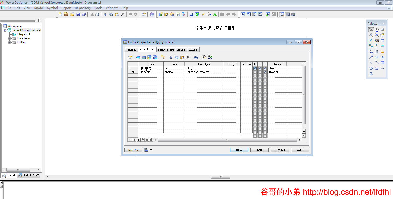This screenshot has height=199, width=393.
Task: Select the Ellipse shape tool in Palette
Action: [371, 68]
